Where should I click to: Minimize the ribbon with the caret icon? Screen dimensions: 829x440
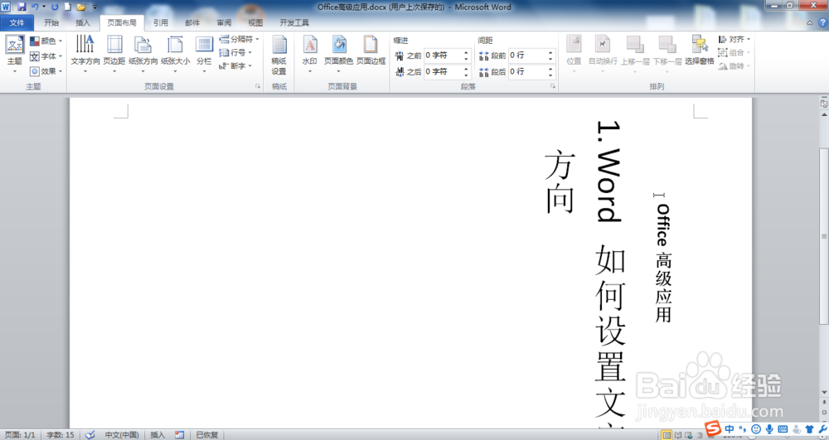coord(809,22)
